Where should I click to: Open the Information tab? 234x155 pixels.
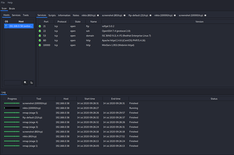(64, 15)
